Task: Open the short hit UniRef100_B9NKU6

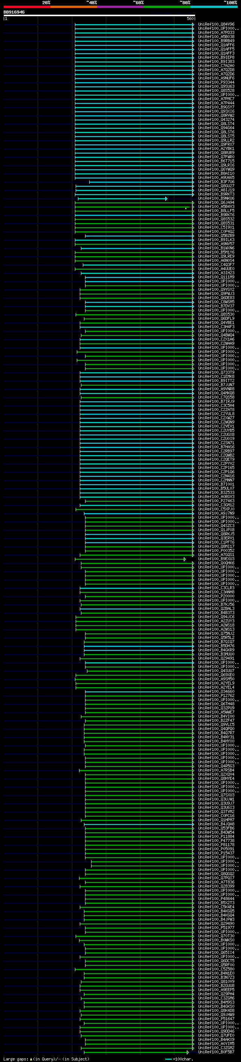Action: (x=216, y=198)
